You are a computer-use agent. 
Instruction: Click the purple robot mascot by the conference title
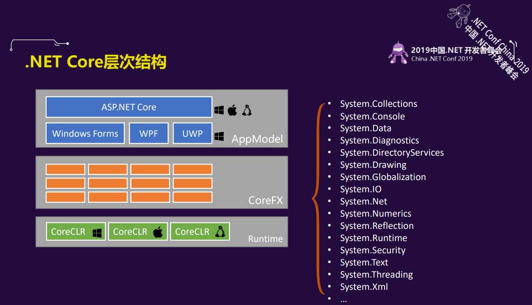point(398,53)
